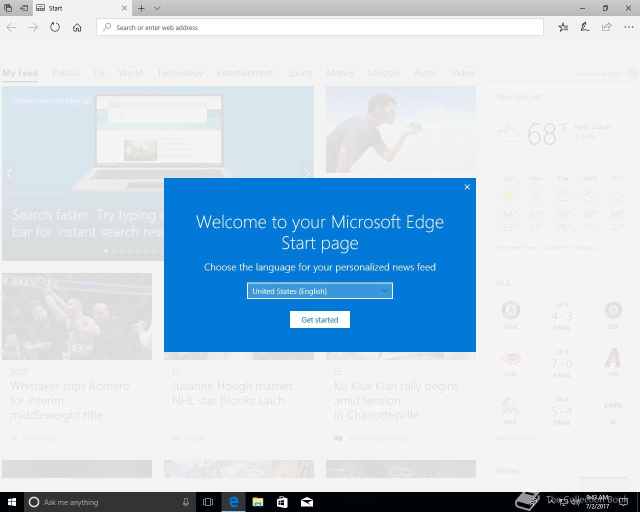Click the Edge taskbar icon
This screenshot has width=640, height=512.
233,502
